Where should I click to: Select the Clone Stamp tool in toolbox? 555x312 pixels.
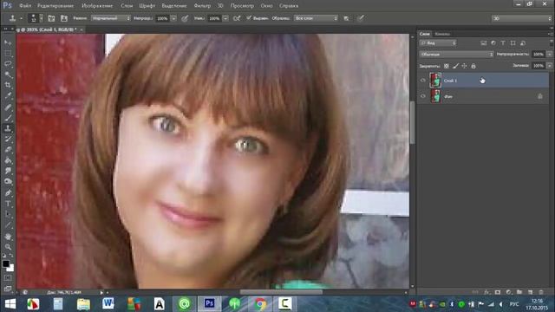pyautogui.click(x=8, y=128)
